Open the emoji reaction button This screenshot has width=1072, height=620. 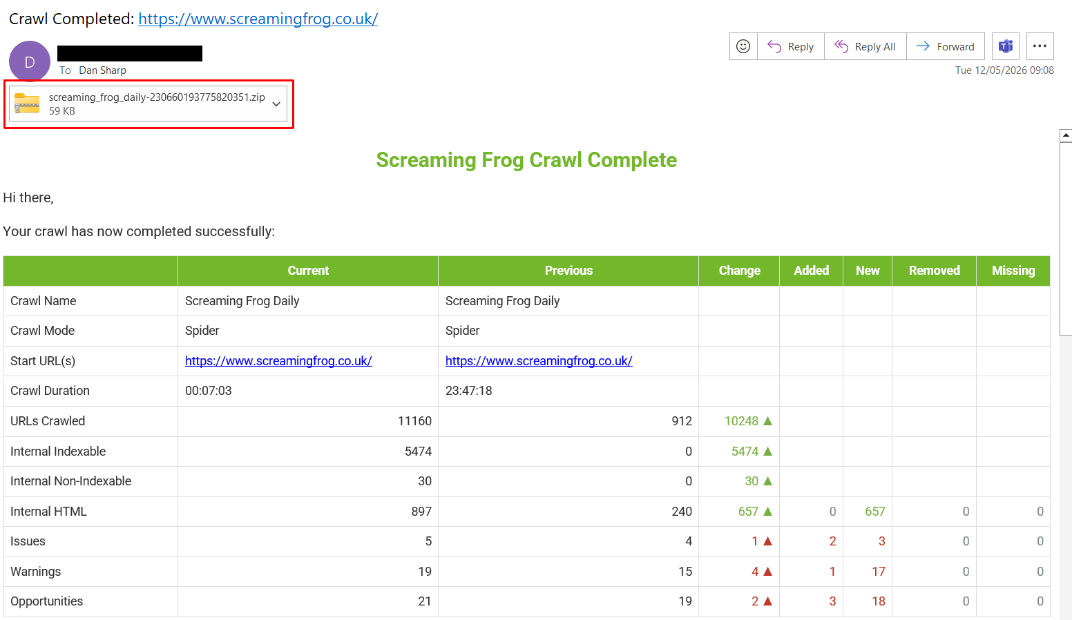point(743,46)
